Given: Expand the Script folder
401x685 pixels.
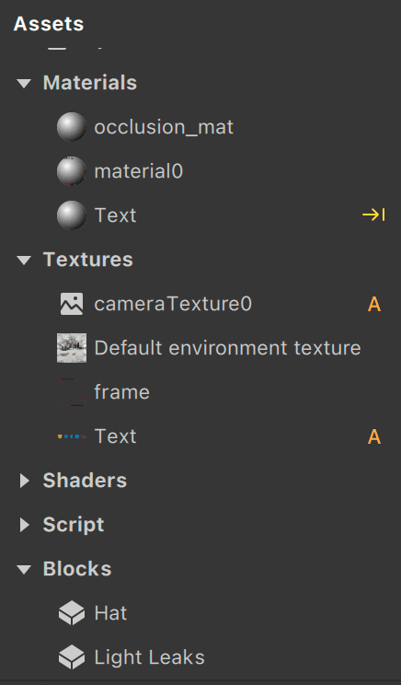Looking at the screenshot, I should pyautogui.click(x=25, y=525).
